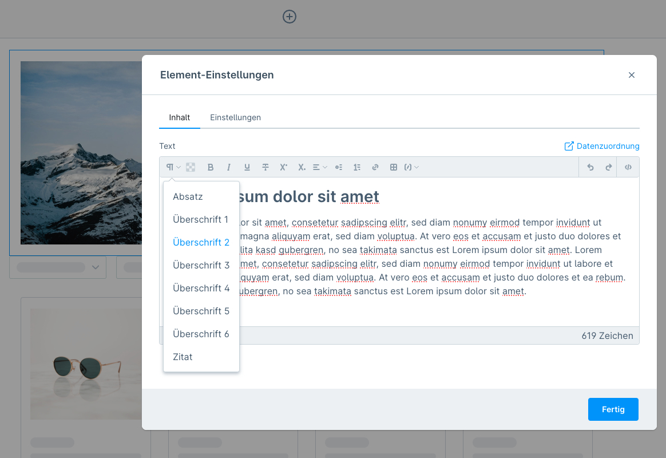Expand the text alignment dropdown

320,167
